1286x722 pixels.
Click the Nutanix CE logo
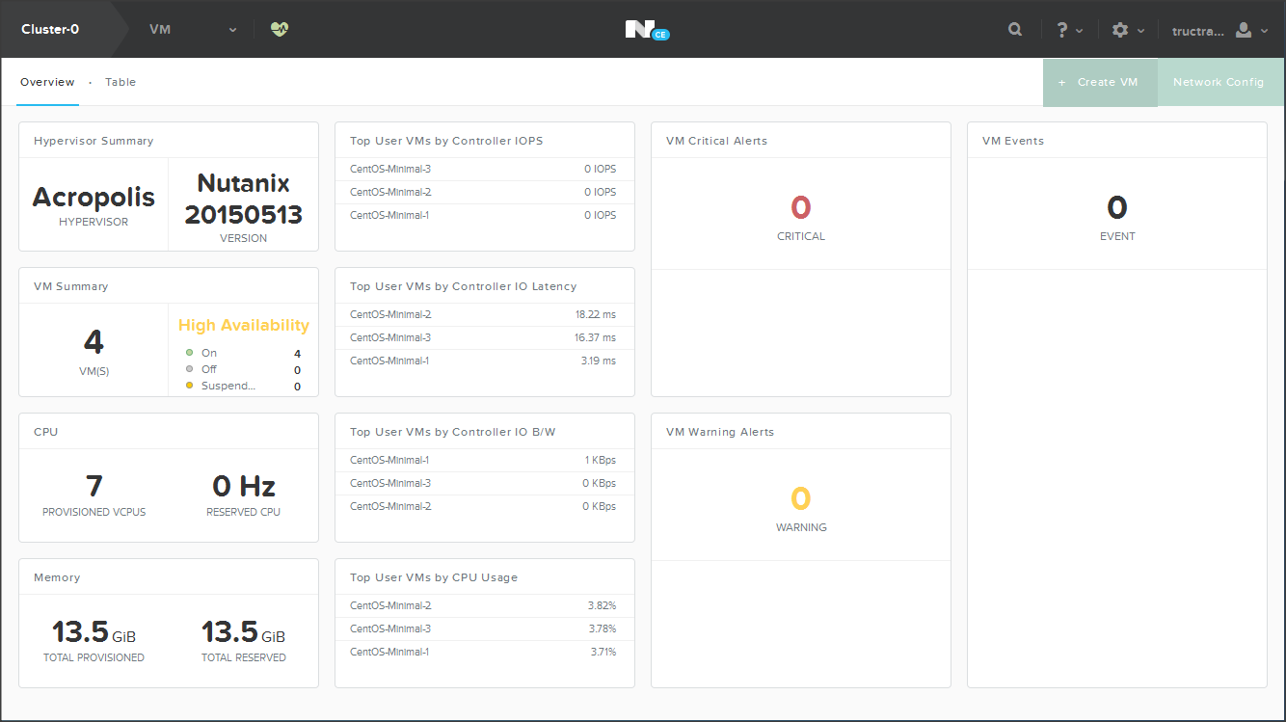(645, 30)
